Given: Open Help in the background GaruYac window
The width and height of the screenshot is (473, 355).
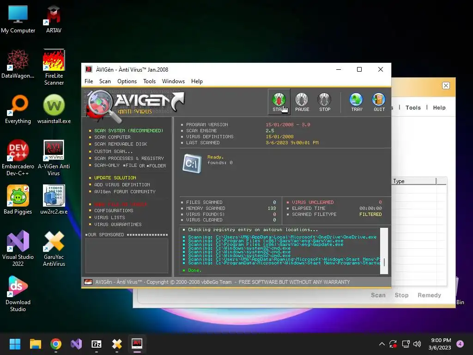Looking at the screenshot, I should (439, 107).
